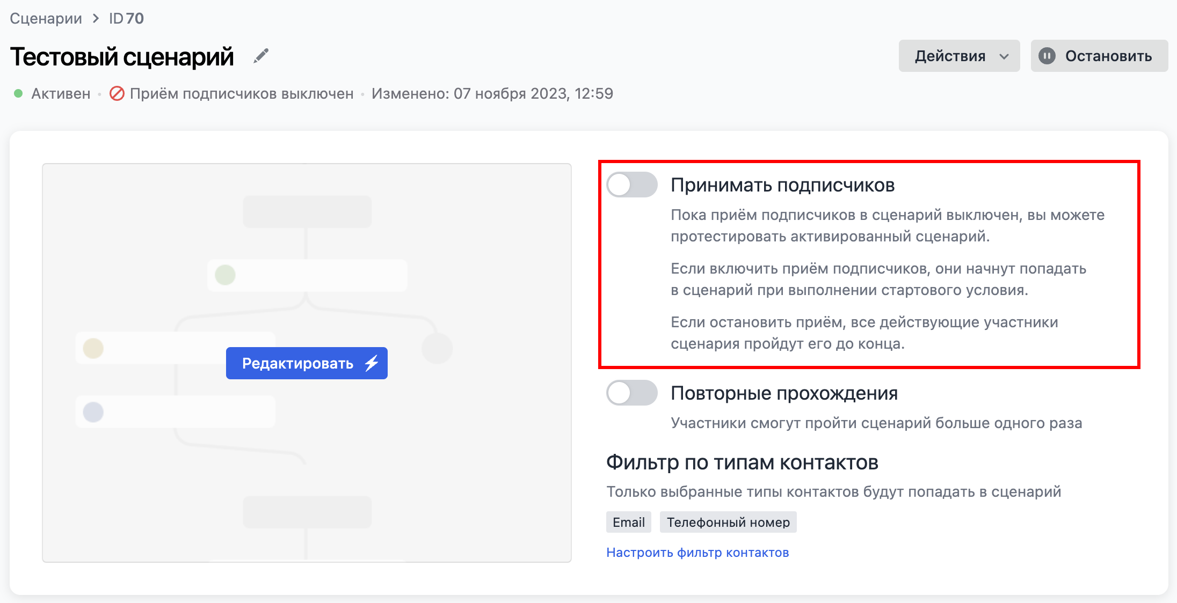Click the pencil icon to rename scenario
Image resolution: width=1177 pixels, height=603 pixels.
(x=261, y=55)
